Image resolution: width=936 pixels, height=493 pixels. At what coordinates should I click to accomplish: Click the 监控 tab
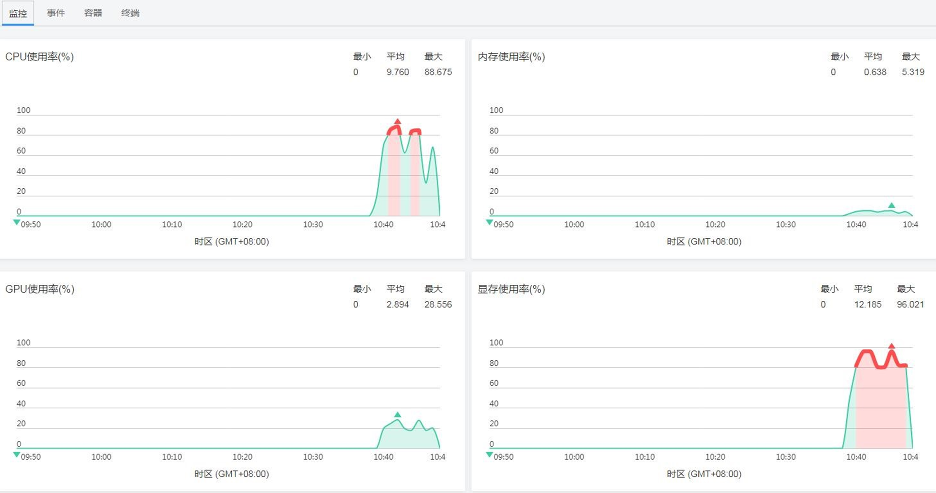tap(18, 13)
